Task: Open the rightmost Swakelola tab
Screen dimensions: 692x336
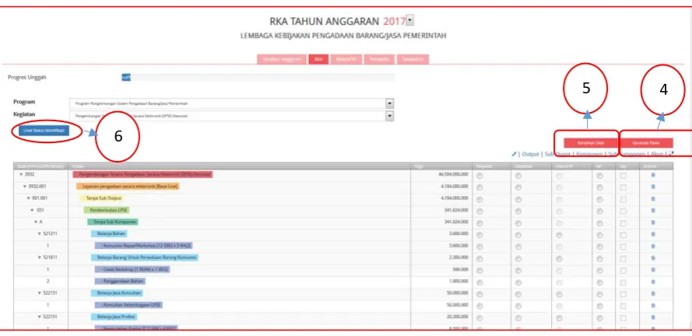Action: coord(413,59)
